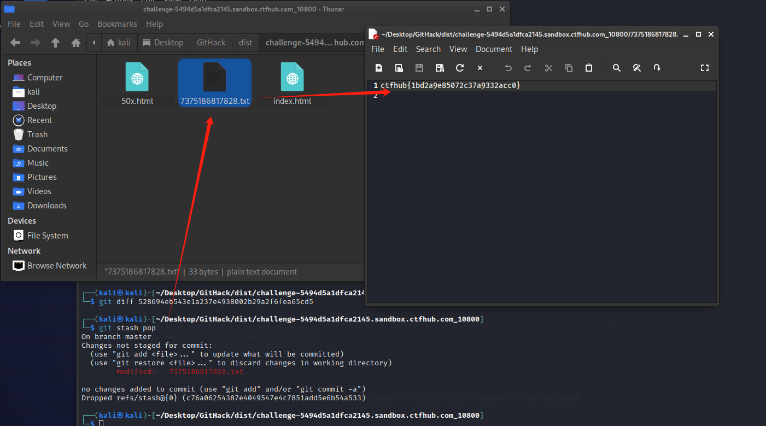The width and height of the screenshot is (766, 426).
Task: Cut selection with scissors icon
Action: (548, 68)
